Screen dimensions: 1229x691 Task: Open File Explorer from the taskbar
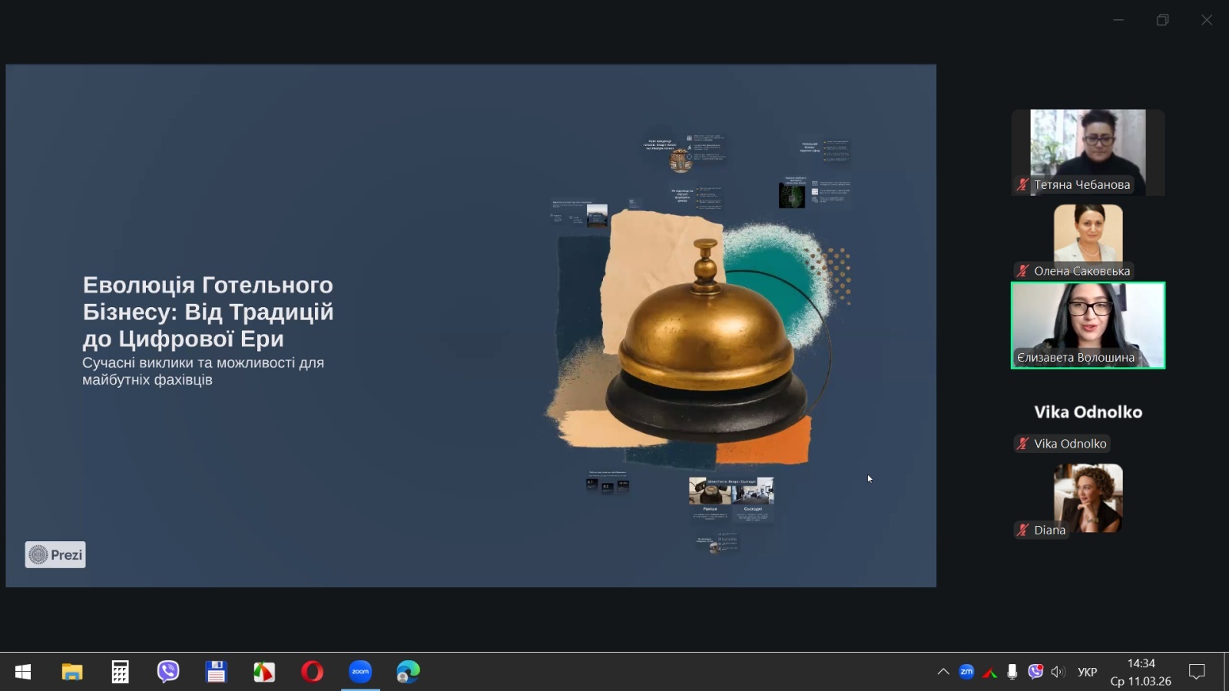71,672
